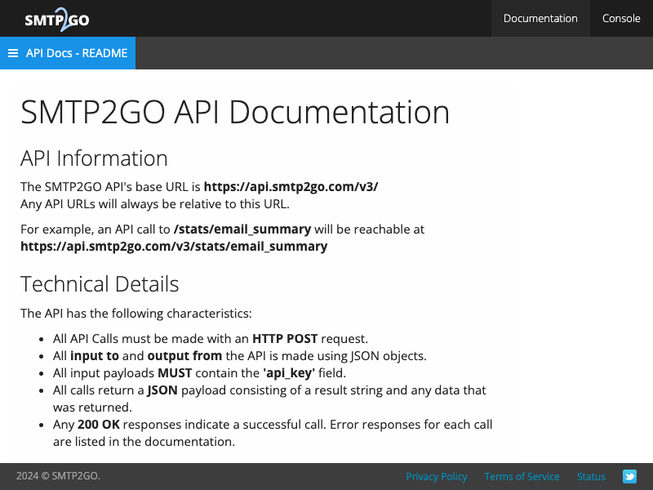Click the full email_summary example URL

(x=174, y=247)
